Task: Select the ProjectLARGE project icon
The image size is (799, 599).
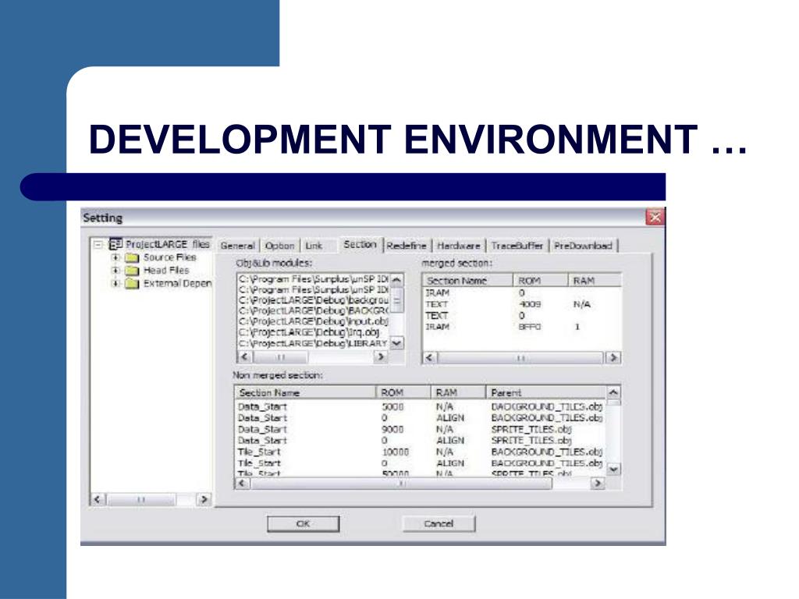Action: [x=115, y=244]
